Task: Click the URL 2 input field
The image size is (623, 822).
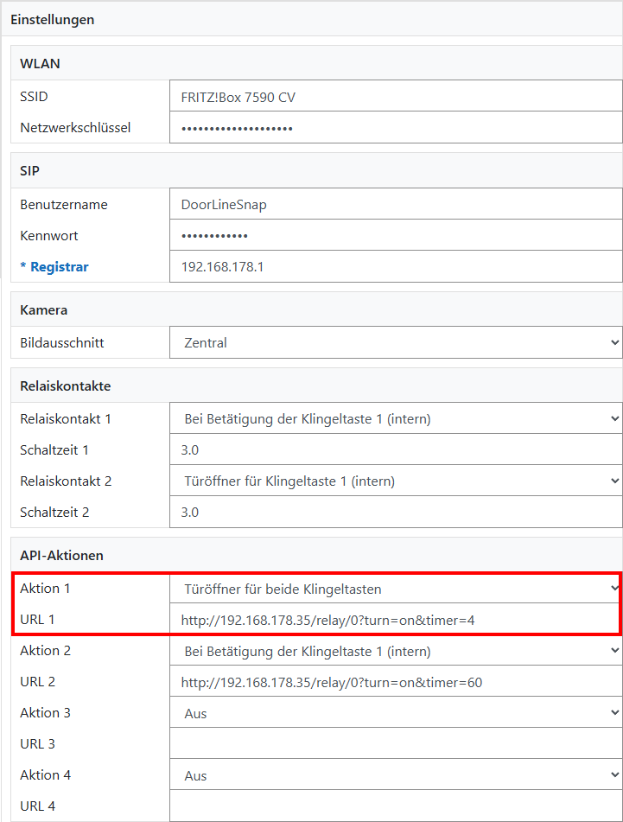Action: click(x=395, y=682)
